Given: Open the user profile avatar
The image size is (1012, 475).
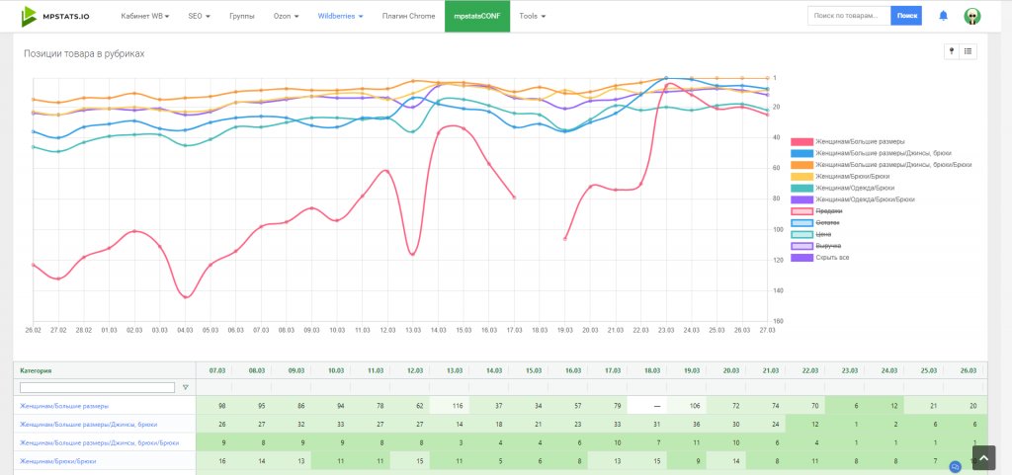Looking at the screenshot, I should click(972, 16).
